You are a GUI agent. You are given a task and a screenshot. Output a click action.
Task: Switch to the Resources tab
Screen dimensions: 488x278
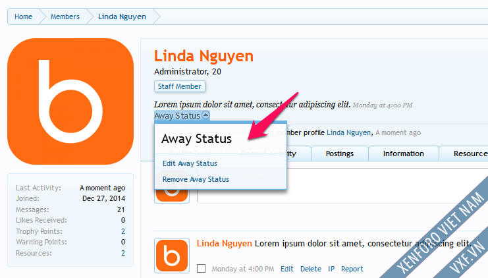click(x=464, y=153)
